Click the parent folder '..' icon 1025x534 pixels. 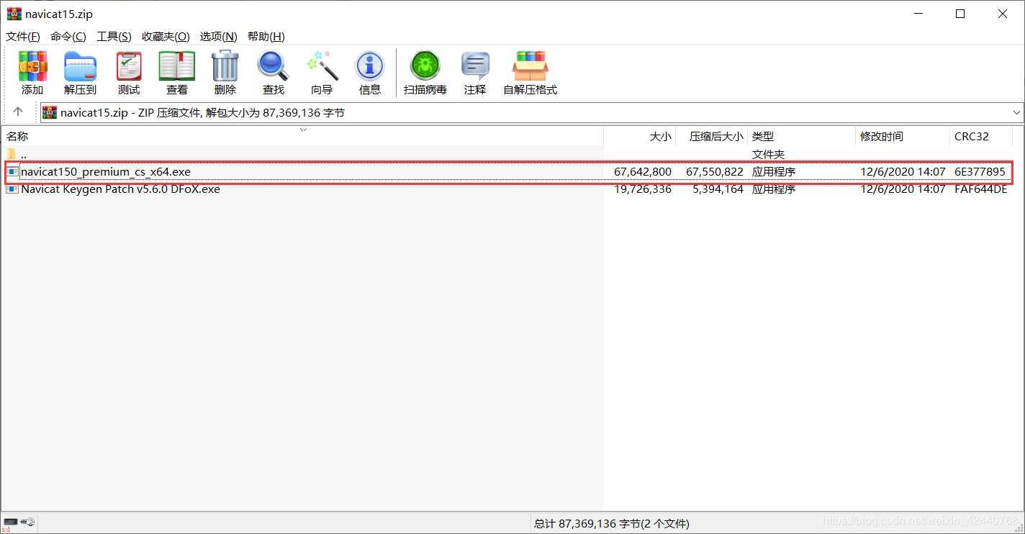pyautogui.click(x=12, y=154)
